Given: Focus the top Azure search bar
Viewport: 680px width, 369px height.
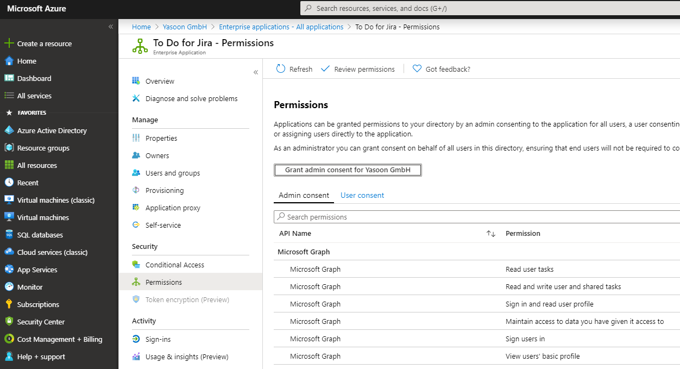Looking at the screenshot, I should click(x=489, y=8).
